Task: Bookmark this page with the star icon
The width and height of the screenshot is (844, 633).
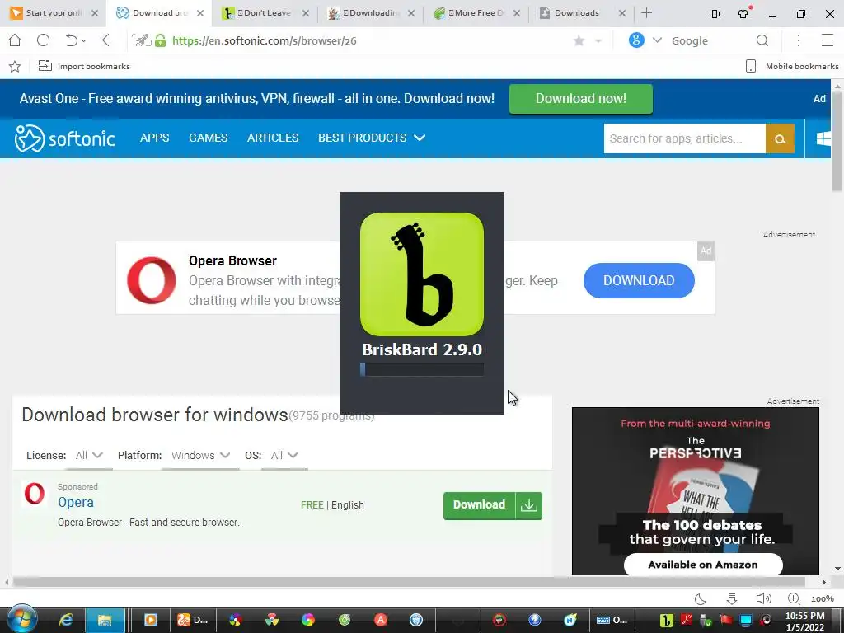Action: click(579, 41)
